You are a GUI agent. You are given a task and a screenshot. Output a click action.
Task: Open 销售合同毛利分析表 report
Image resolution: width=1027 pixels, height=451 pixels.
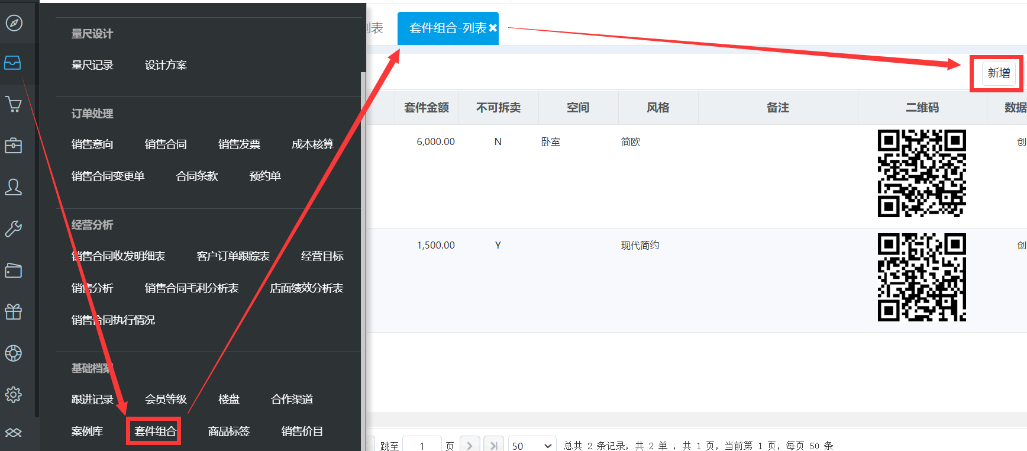pyautogui.click(x=192, y=288)
